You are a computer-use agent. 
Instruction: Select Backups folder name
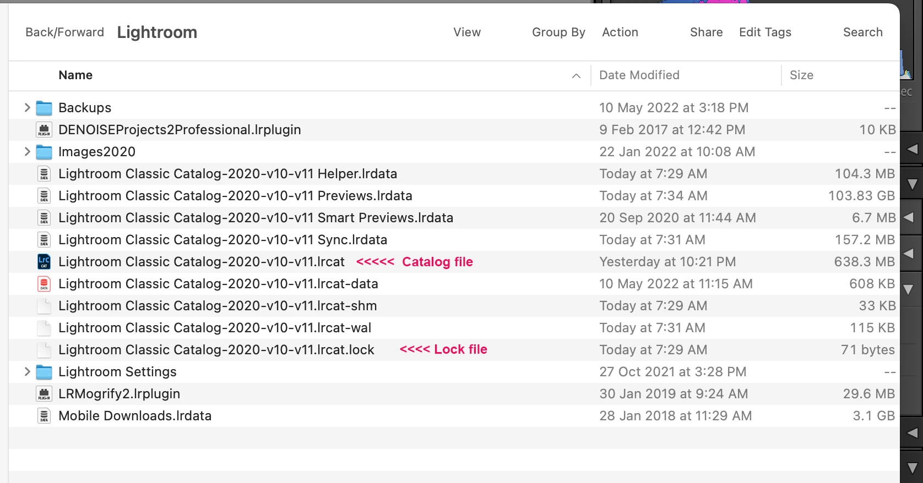85,108
